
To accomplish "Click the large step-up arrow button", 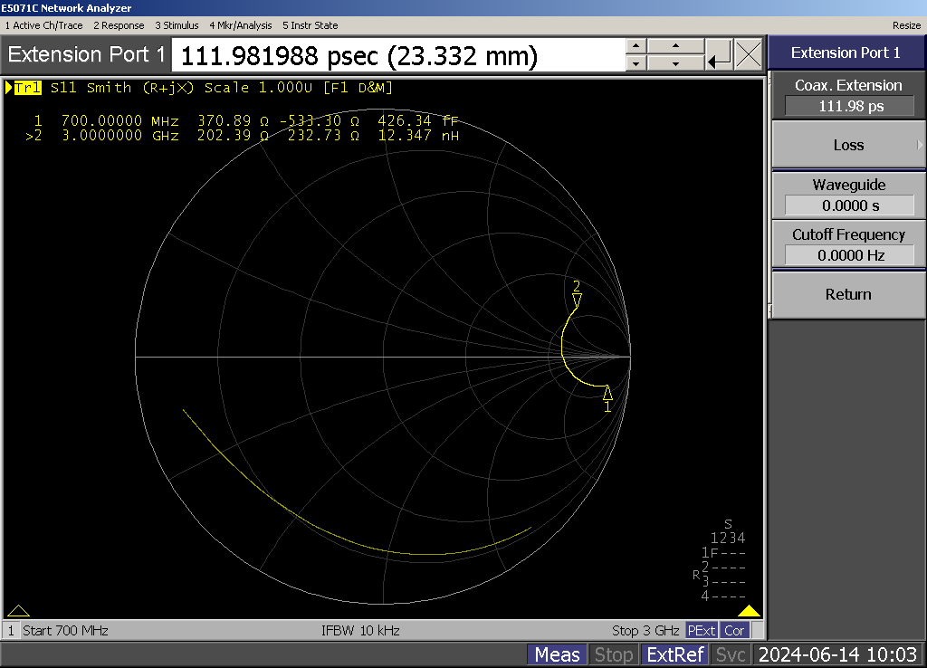I will [x=676, y=47].
